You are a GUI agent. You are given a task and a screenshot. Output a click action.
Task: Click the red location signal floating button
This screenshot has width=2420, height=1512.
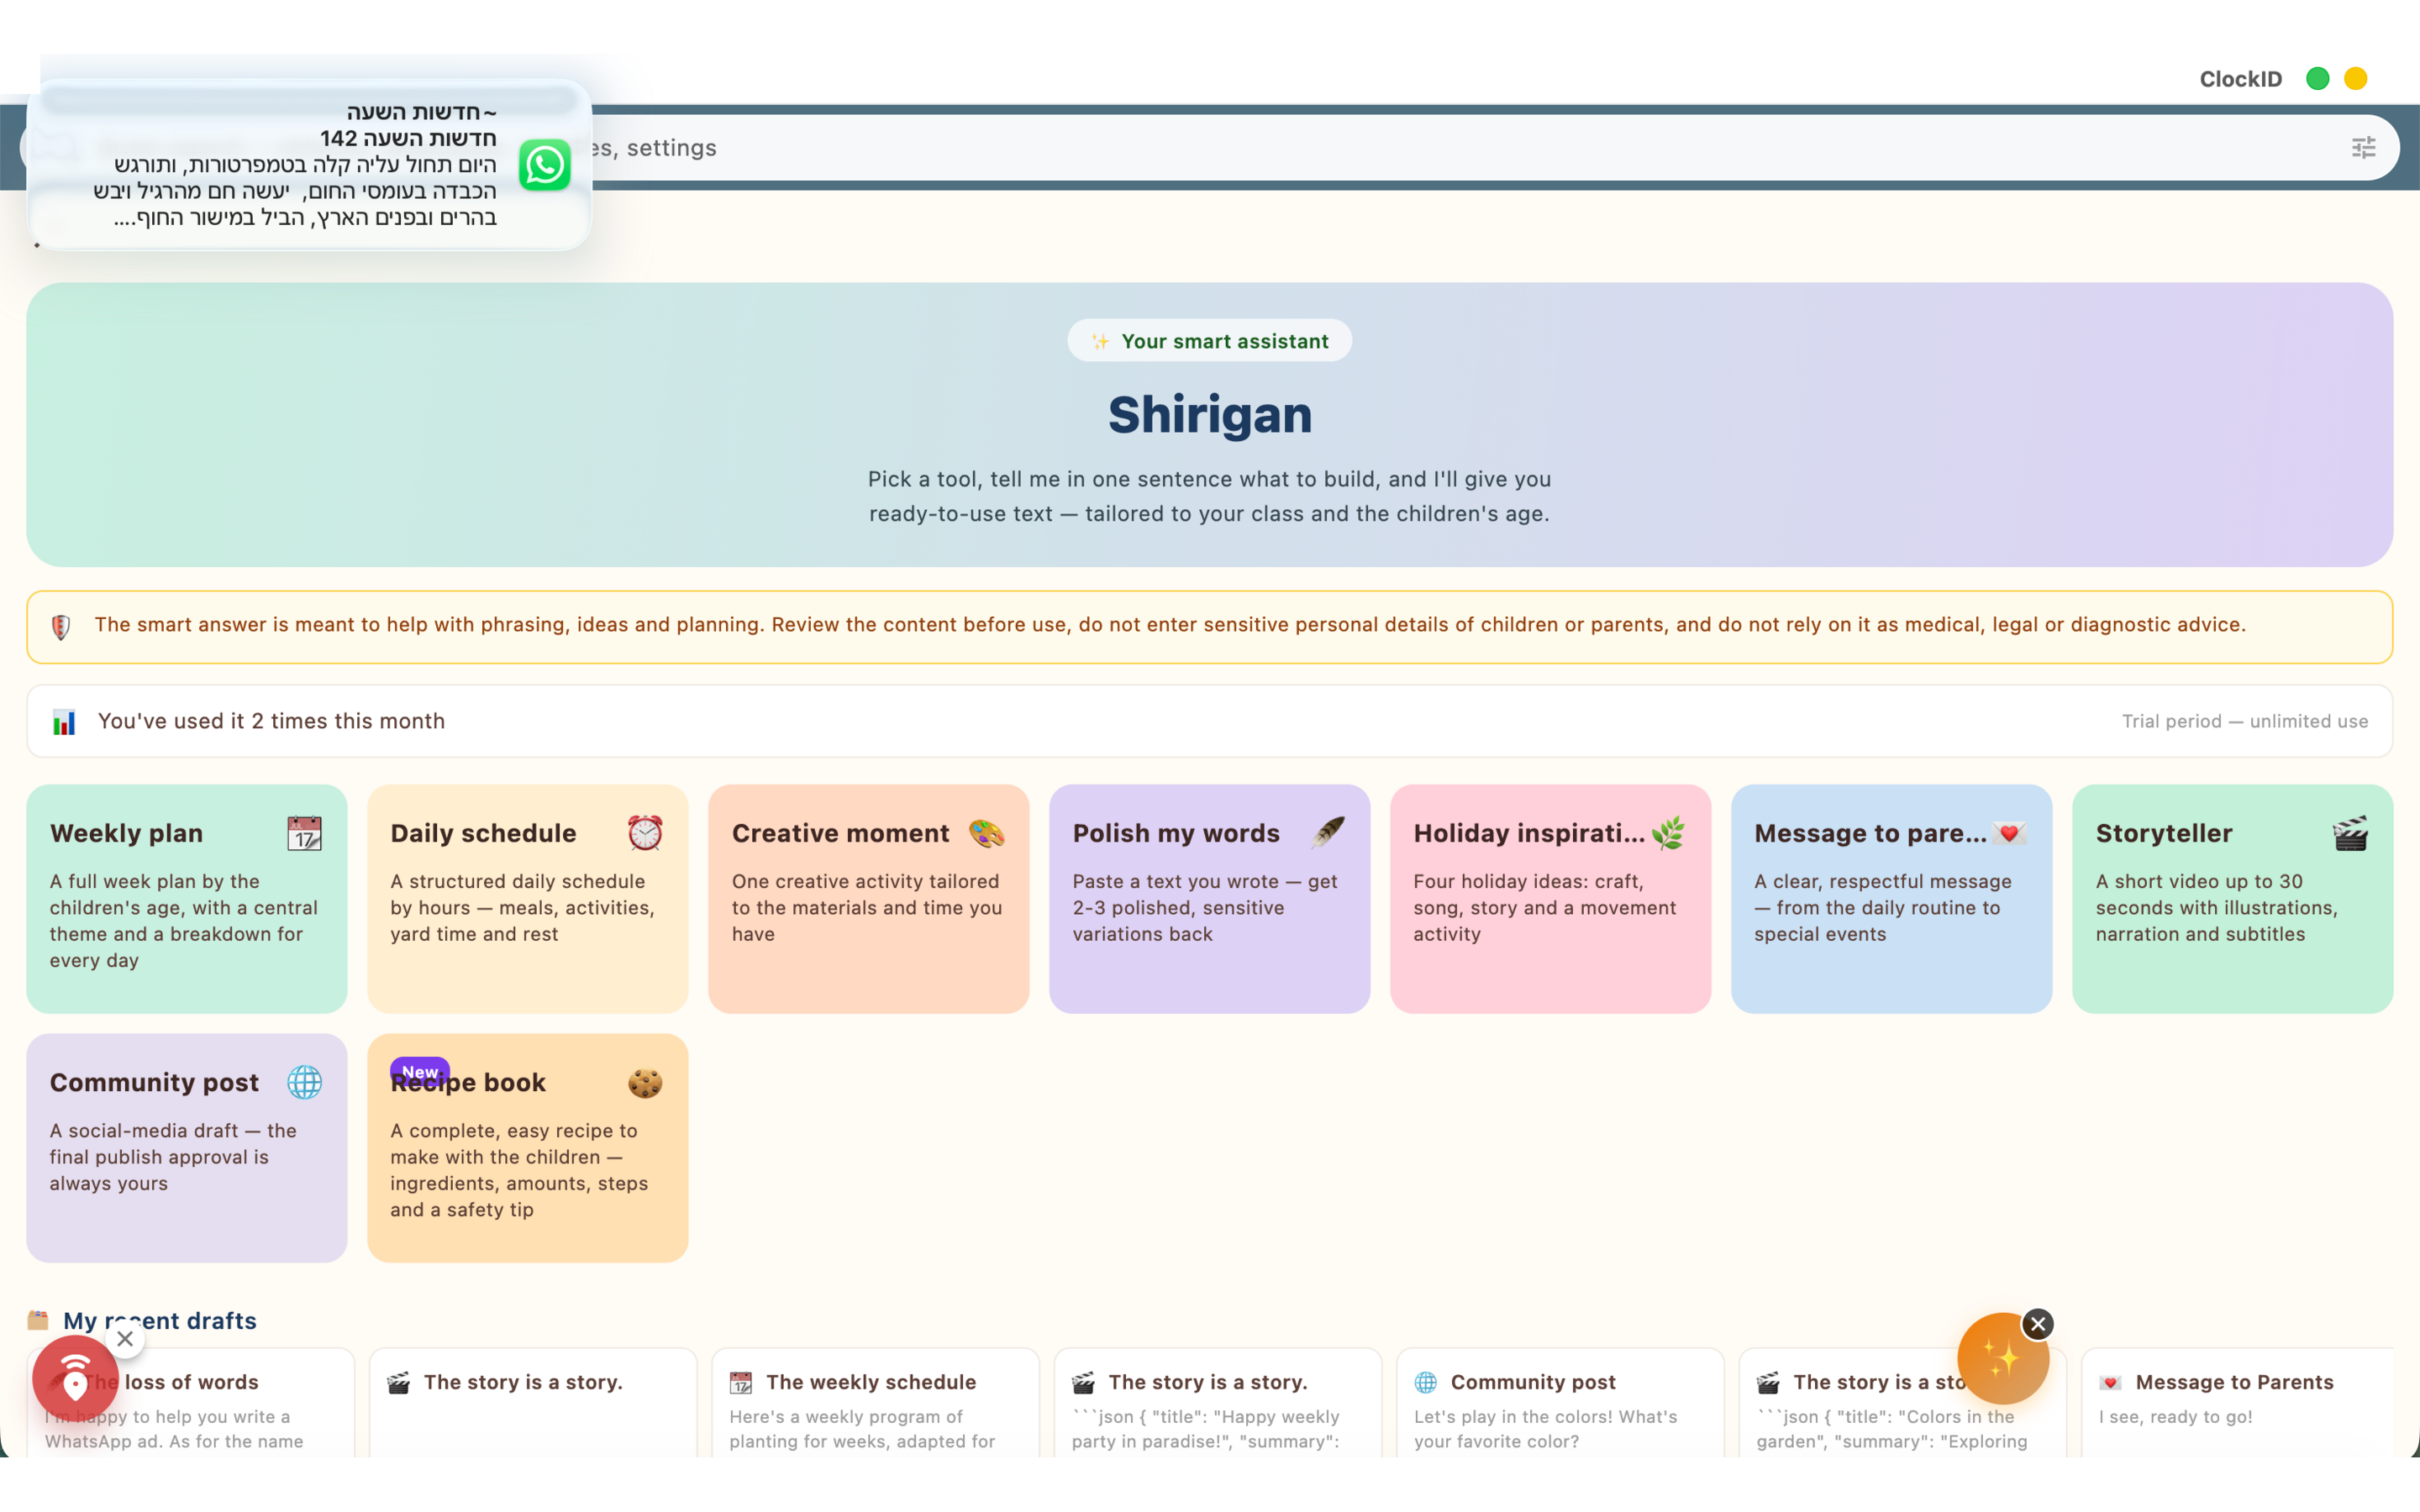(75, 1378)
